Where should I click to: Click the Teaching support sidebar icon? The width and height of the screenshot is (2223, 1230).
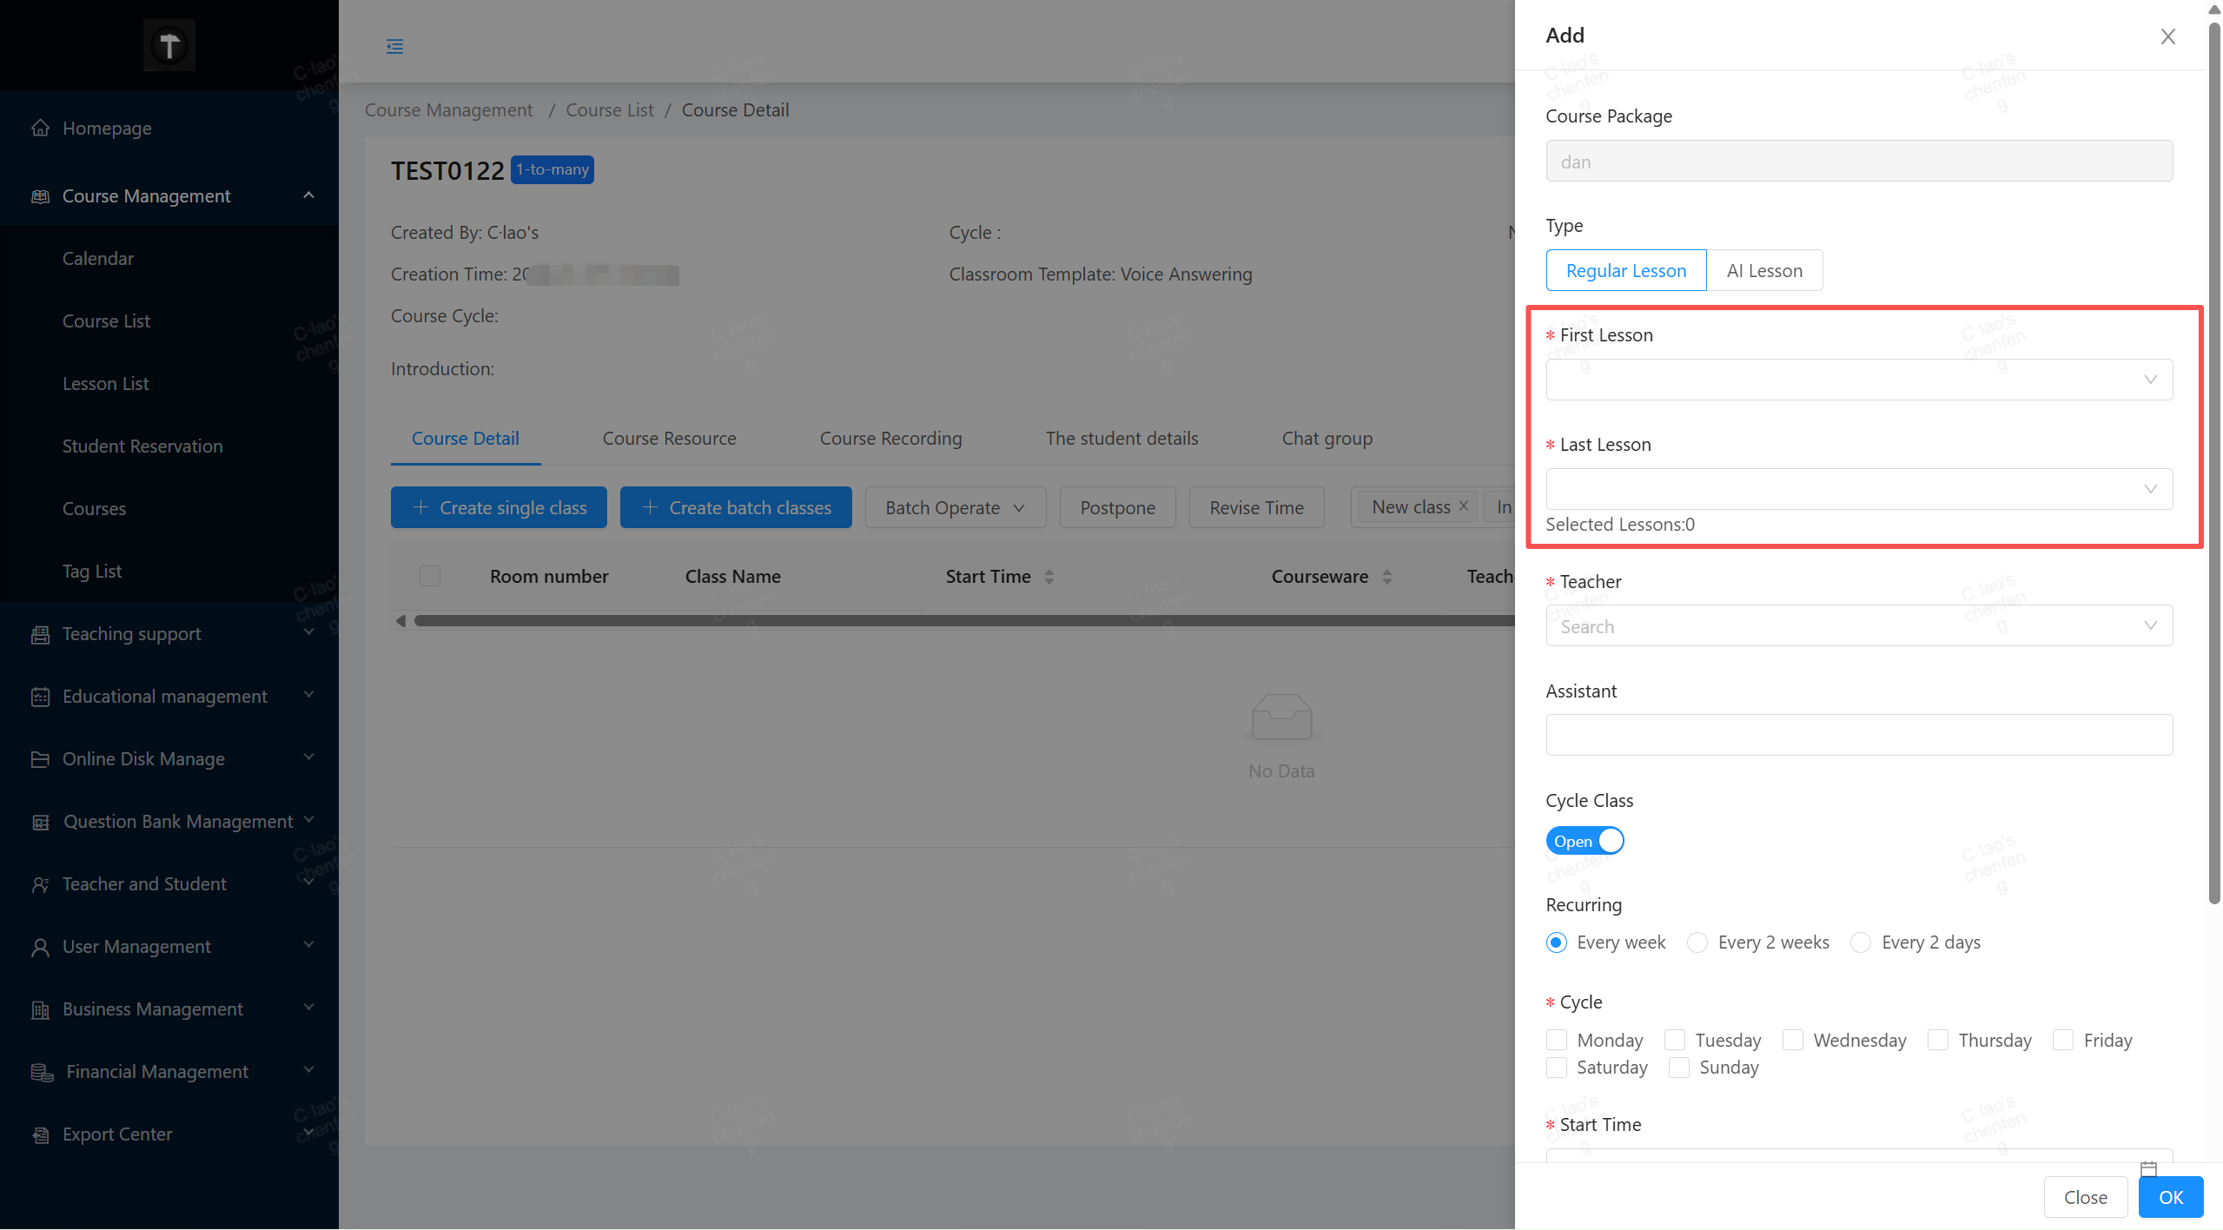tap(40, 634)
